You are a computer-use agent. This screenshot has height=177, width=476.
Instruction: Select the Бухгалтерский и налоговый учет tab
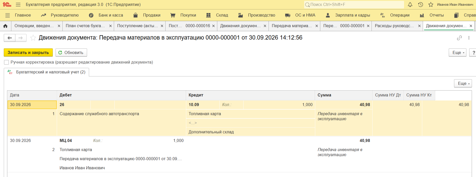[47, 72]
